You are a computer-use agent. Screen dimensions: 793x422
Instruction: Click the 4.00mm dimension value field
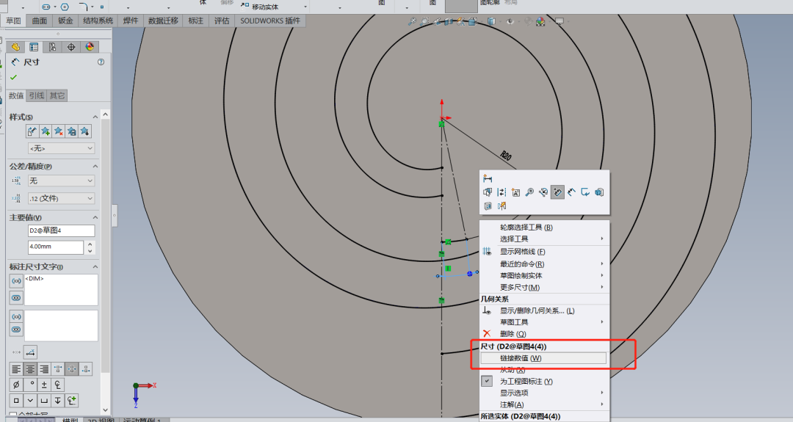[56, 247]
